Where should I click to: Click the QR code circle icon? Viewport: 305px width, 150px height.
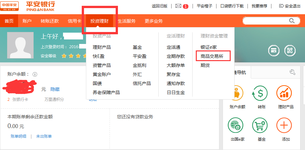290,51
